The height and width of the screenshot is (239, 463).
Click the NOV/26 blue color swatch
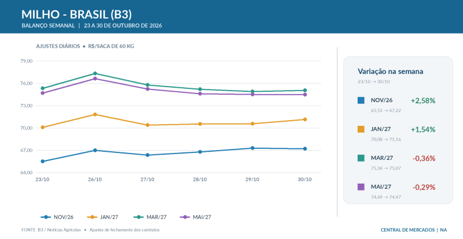[x=361, y=100]
